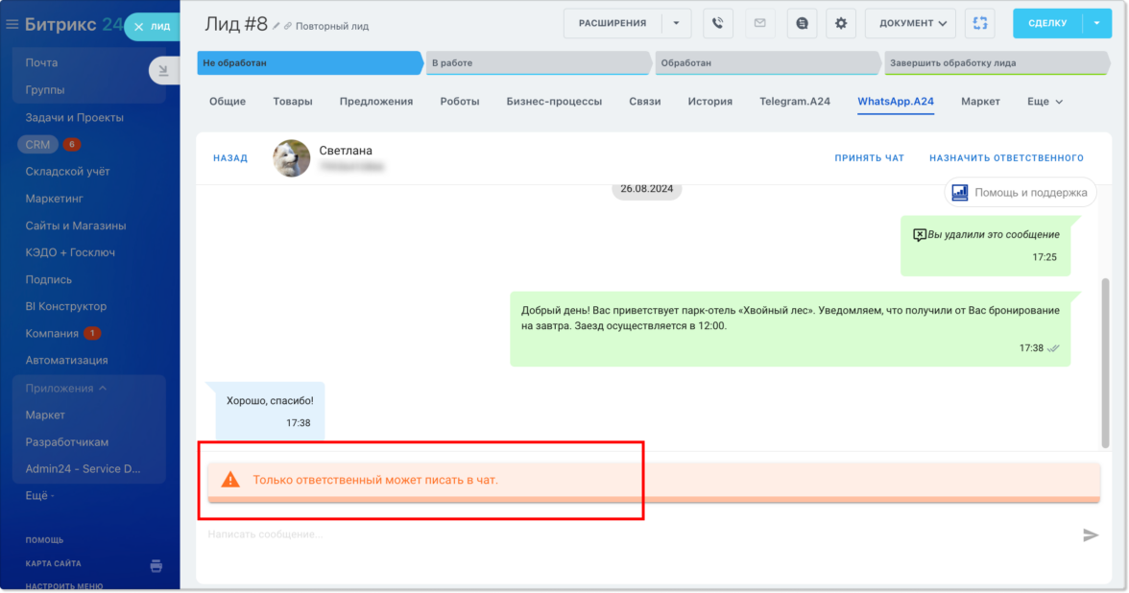Expand the arrow next to Сделку button
Image resolution: width=1129 pixels, height=593 pixels.
tap(1096, 23)
